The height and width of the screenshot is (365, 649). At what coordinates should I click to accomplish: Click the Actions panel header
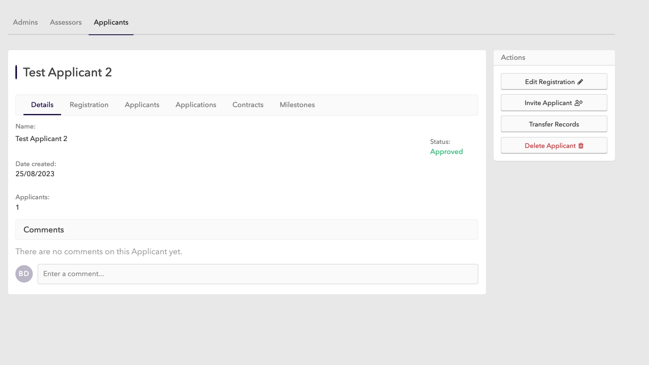click(513, 57)
